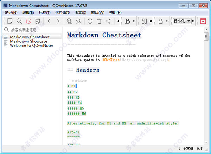Image resolution: width=211 pixels, height=154 pixels.
Task: Click the '#### H4' code line
Action: tap(75, 103)
